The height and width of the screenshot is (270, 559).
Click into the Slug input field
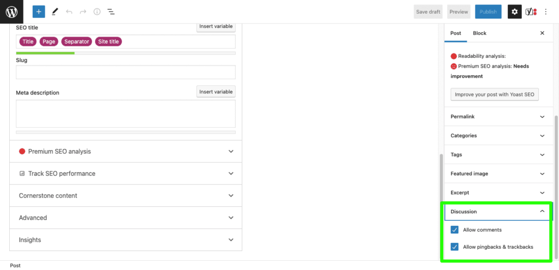(x=126, y=72)
